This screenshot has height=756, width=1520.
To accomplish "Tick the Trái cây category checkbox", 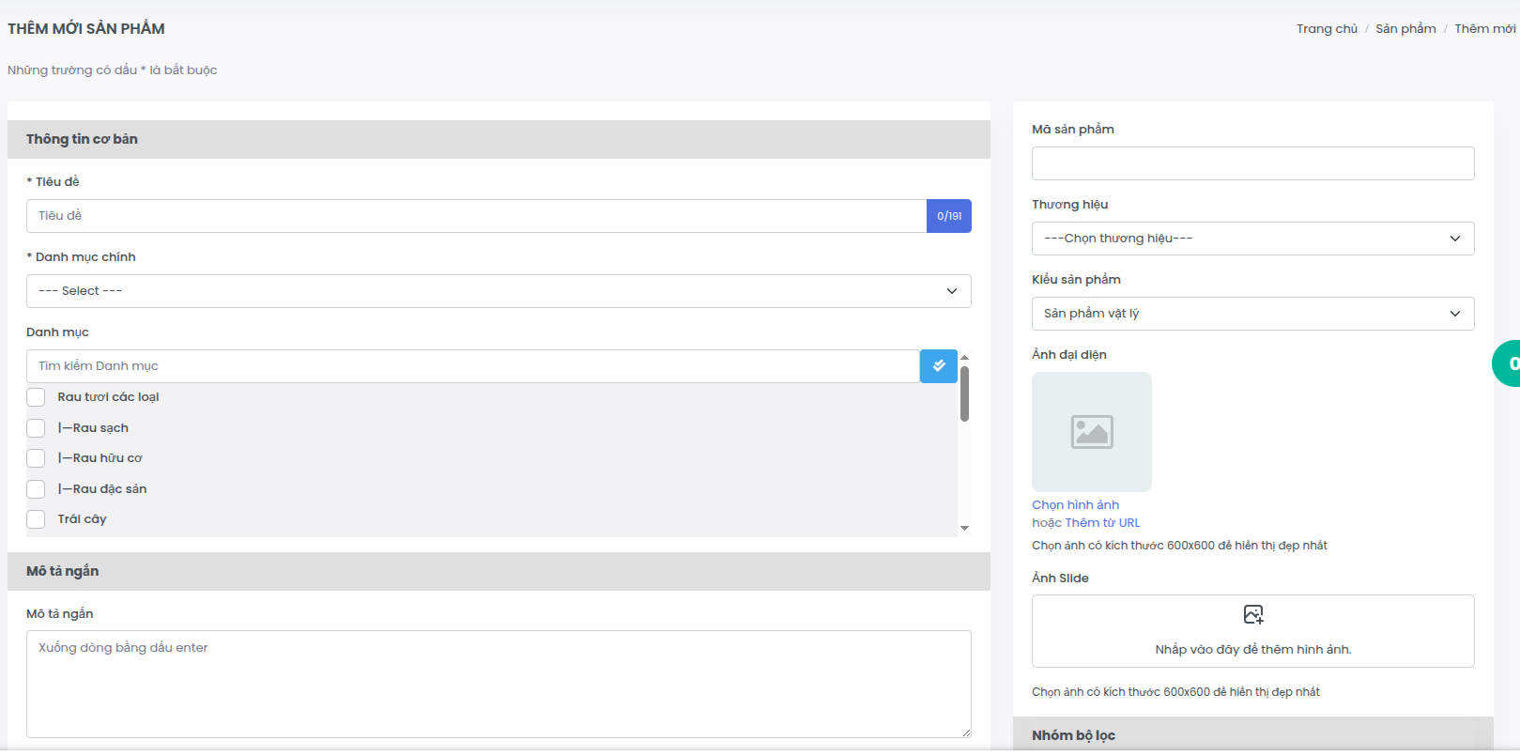I will pos(36,519).
